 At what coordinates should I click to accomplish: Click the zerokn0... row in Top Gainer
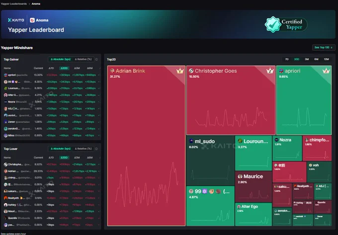click(51, 129)
